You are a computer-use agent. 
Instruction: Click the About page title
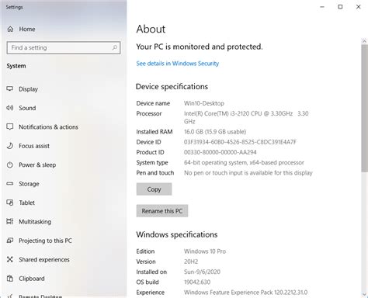(x=151, y=29)
